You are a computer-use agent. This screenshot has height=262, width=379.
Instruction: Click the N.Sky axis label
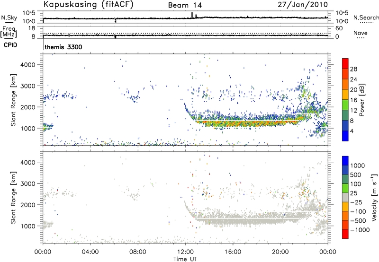[9, 18]
